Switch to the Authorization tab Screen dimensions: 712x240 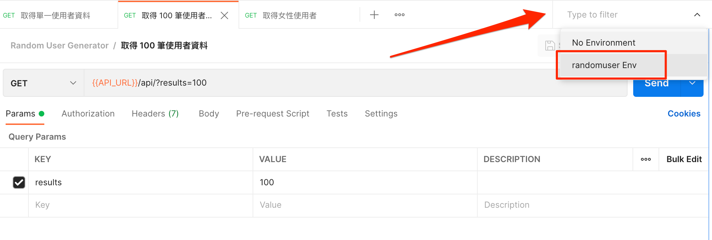tap(88, 114)
